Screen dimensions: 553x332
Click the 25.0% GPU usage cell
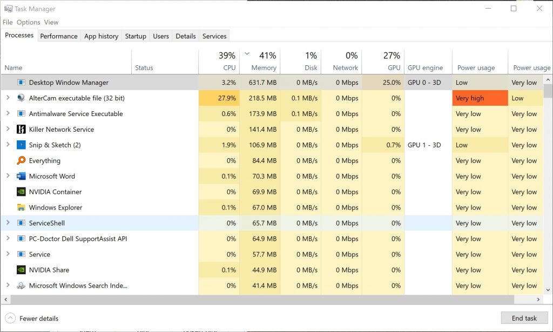383,83
